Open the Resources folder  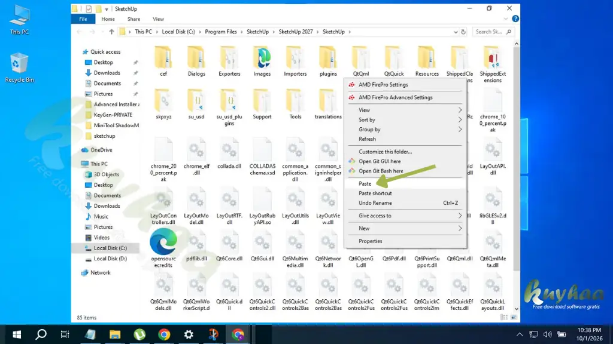[x=427, y=62]
